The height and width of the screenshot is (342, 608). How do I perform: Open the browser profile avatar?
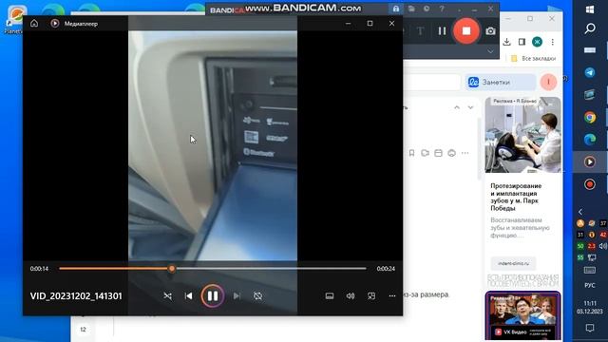537,42
